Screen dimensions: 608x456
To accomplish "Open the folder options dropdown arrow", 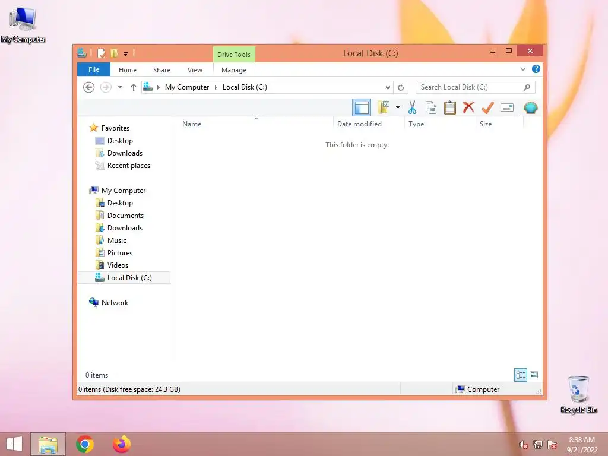I will (398, 107).
